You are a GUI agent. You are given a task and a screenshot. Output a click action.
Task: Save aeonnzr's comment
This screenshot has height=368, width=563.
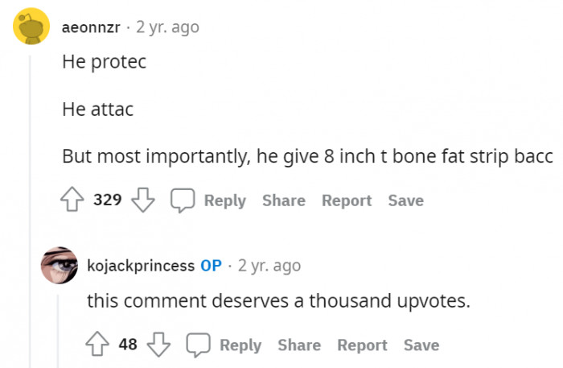point(405,201)
